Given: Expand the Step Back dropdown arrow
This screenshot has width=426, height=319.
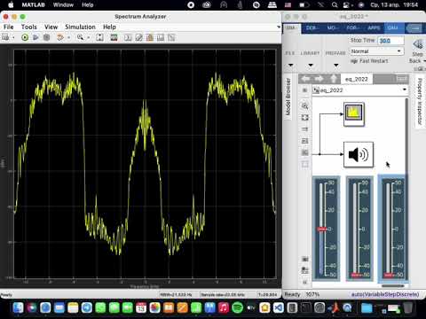Looking at the screenshot, I should [424, 61].
